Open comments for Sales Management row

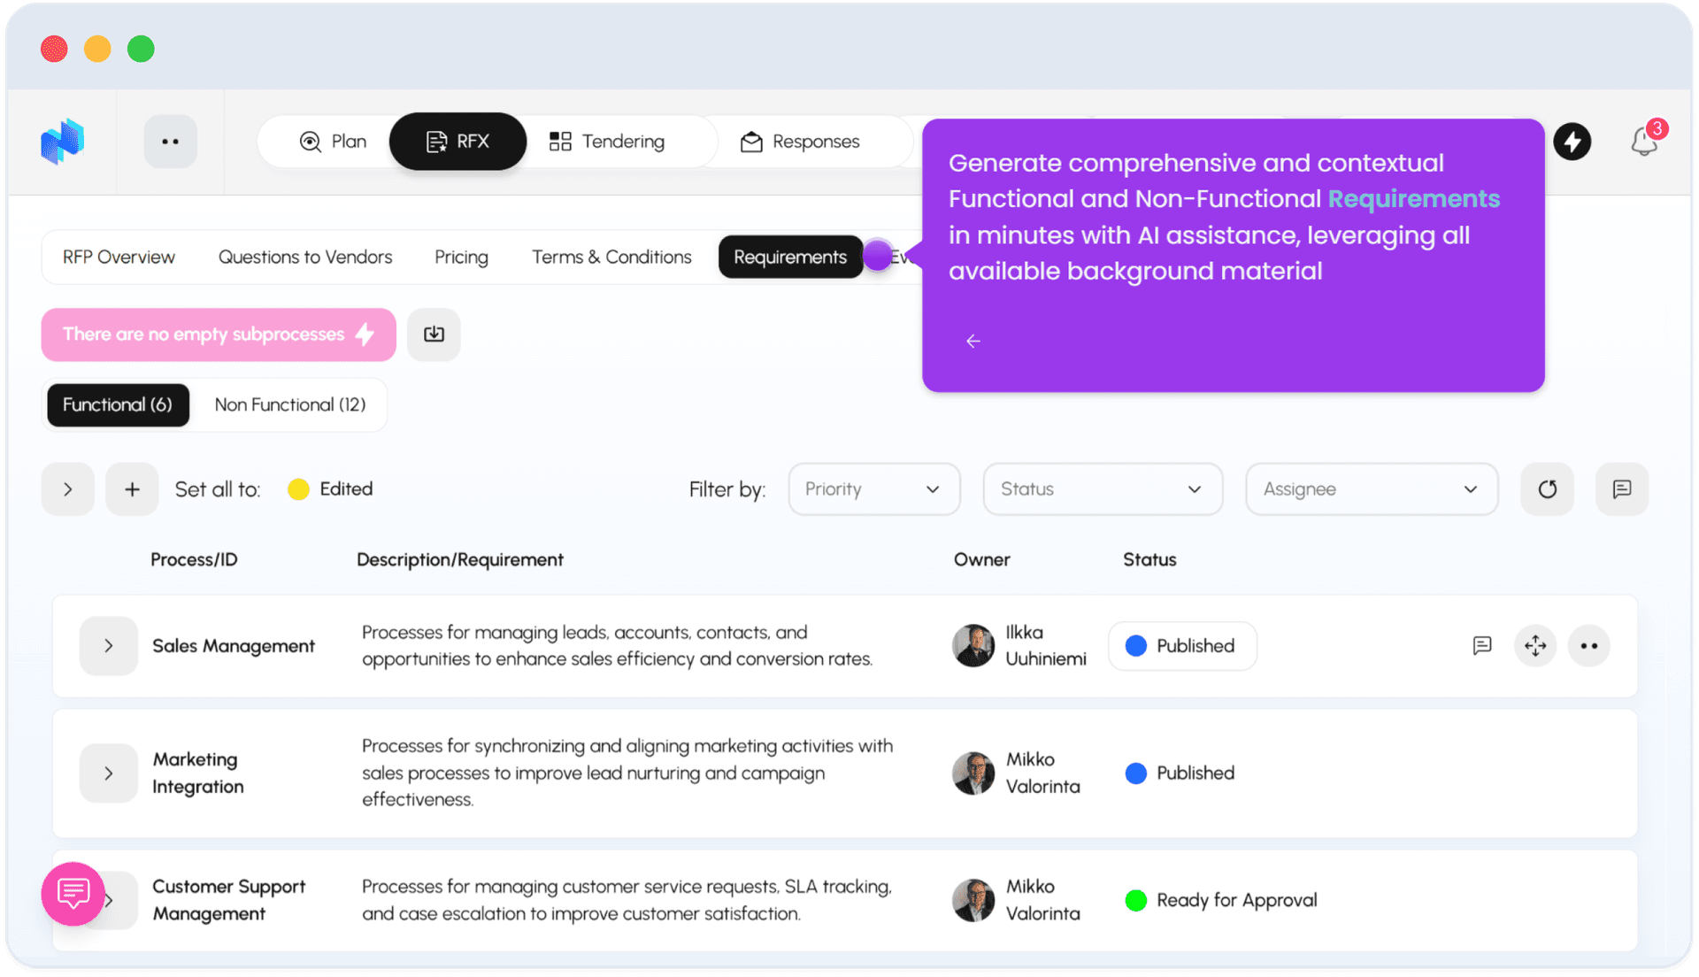tap(1482, 646)
